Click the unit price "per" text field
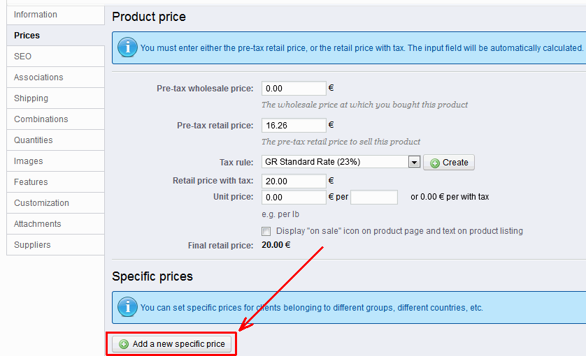This screenshot has width=586, height=356. click(x=373, y=198)
